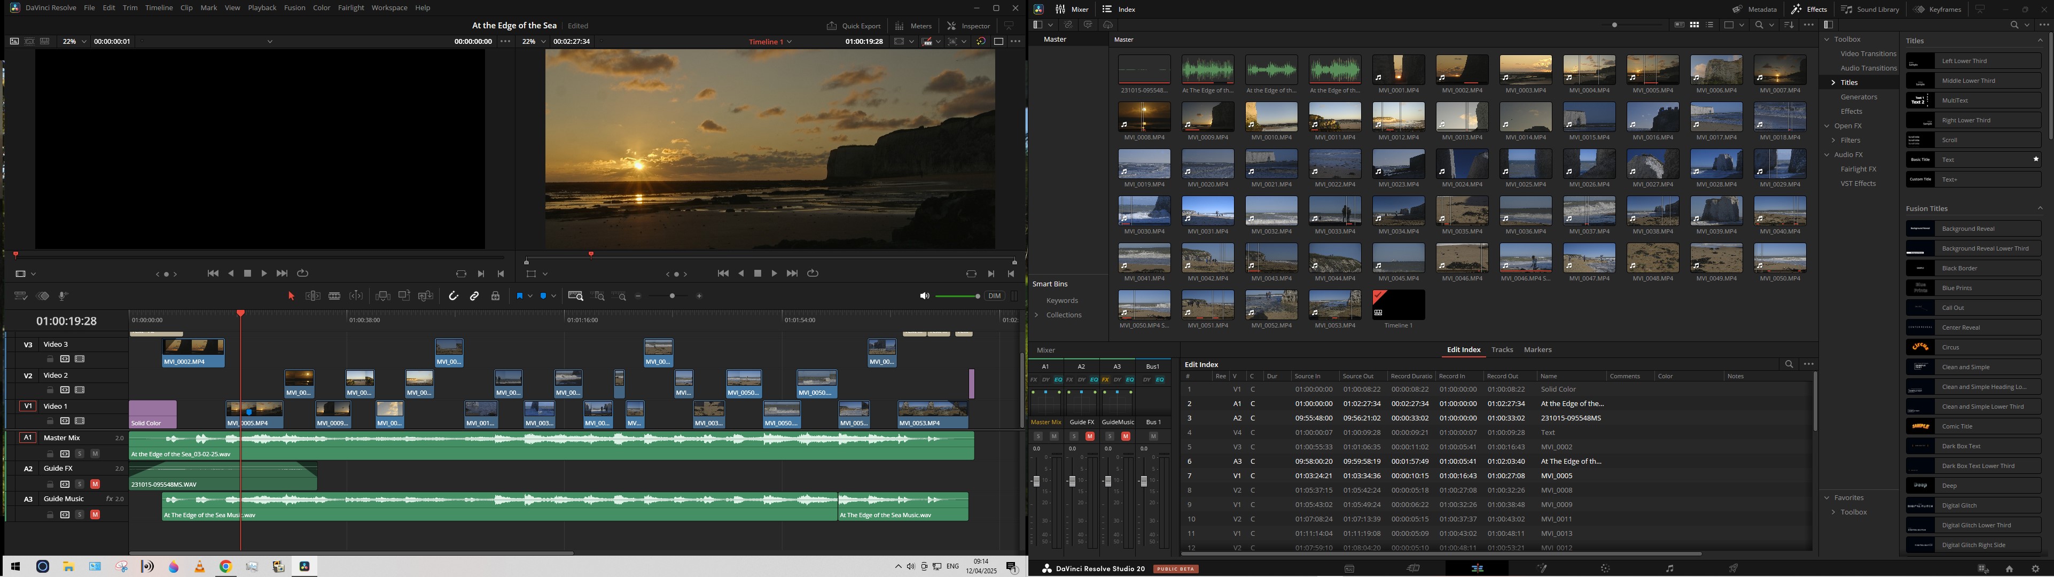Mute the A1 Master Mix track
This screenshot has height=577, width=2054.
tap(95, 454)
